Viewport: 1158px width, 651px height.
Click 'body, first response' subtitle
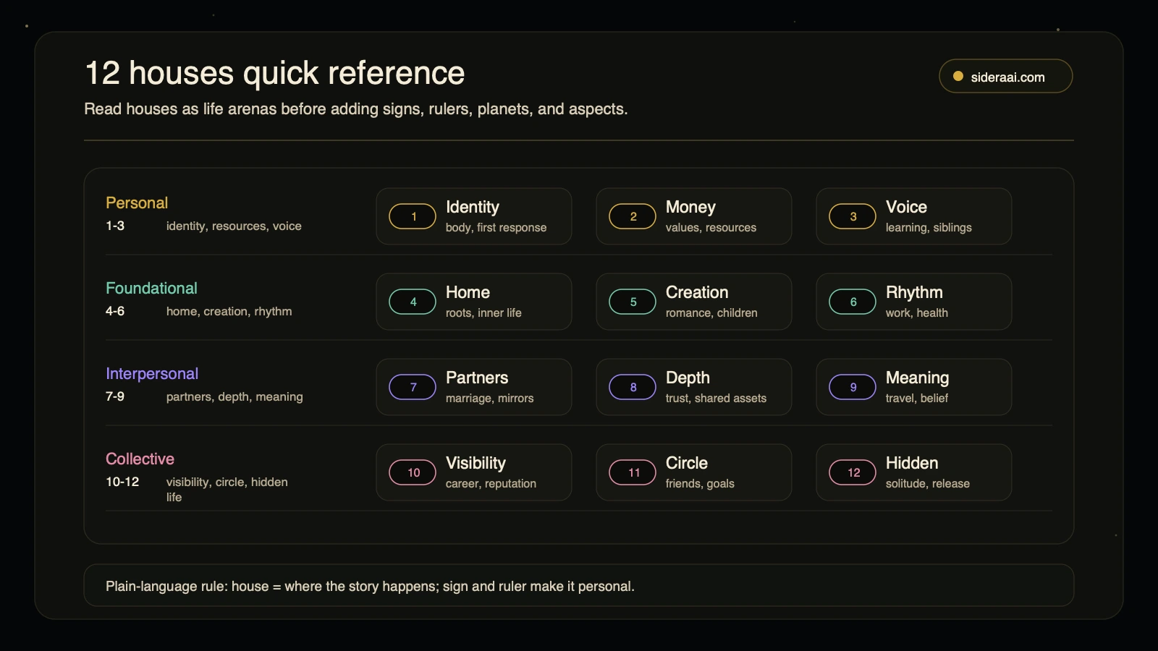[x=496, y=227]
